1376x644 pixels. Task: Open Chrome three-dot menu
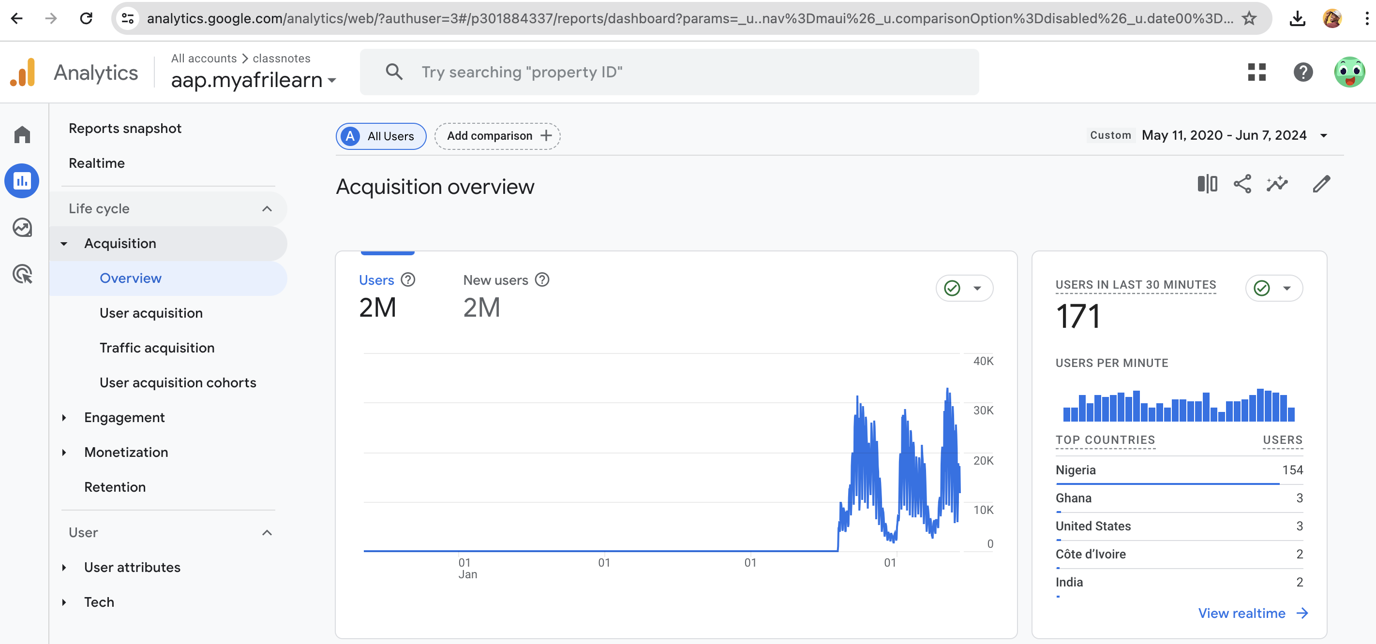[x=1366, y=18]
